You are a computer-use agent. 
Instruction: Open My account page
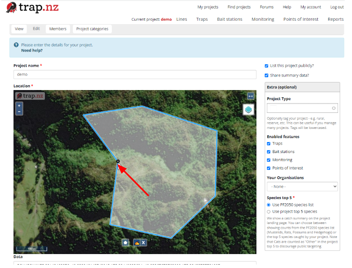pos(310,7)
